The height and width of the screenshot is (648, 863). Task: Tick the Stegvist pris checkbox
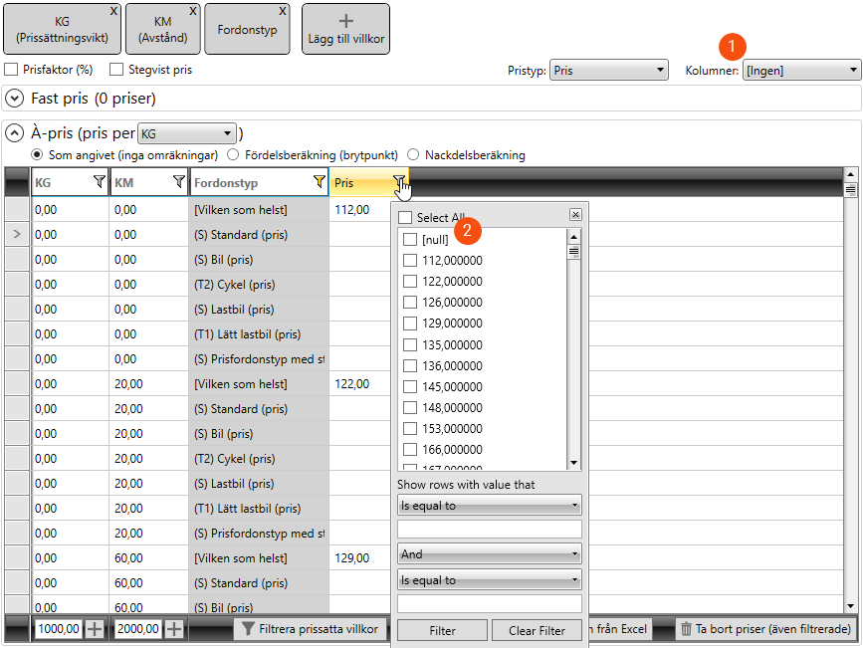(x=116, y=70)
